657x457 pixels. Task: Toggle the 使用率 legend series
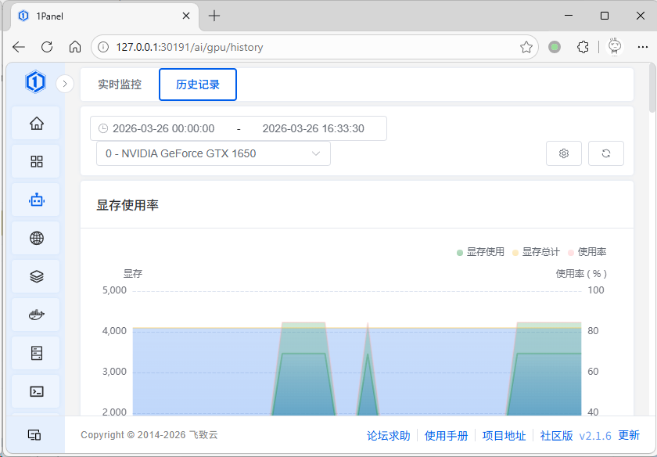[x=587, y=252]
